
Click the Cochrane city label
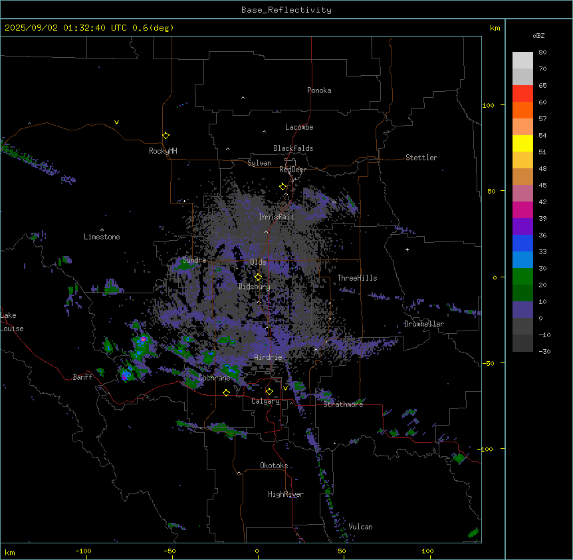tap(214, 378)
